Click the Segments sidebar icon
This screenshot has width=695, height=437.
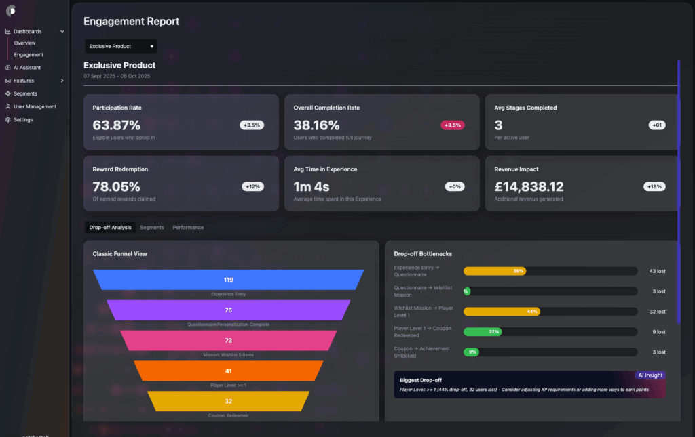[7, 93]
